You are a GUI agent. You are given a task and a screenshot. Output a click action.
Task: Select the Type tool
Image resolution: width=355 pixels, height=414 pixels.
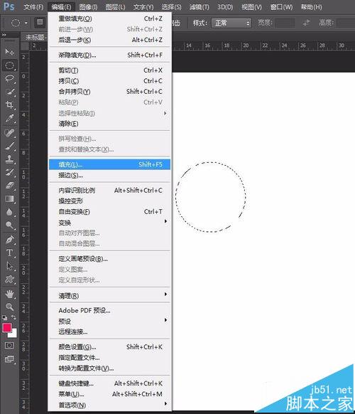point(10,253)
